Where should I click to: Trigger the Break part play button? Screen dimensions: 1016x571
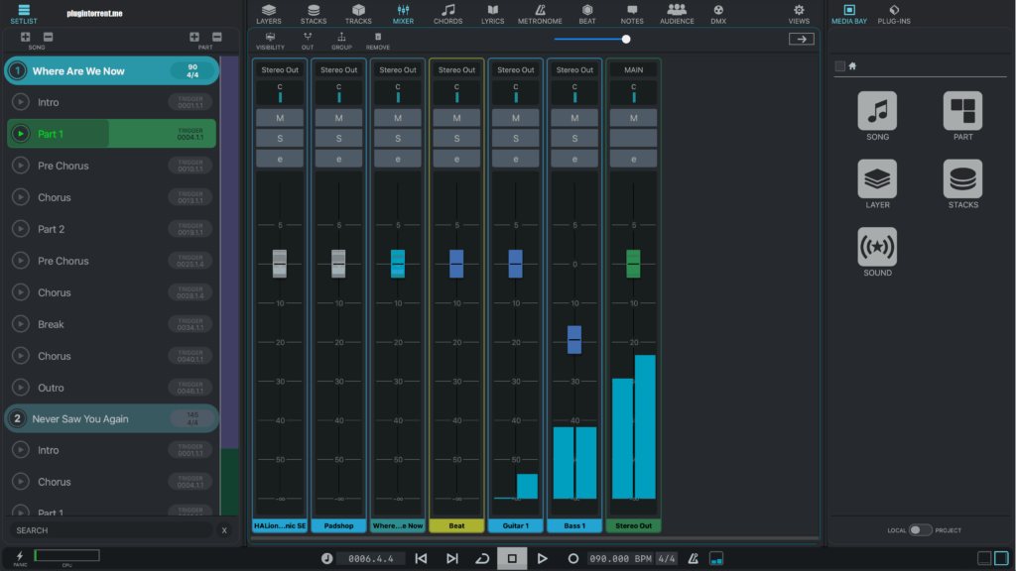(x=21, y=324)
